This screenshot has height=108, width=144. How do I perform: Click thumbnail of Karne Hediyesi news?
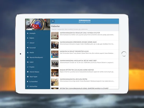pos(55,73)
